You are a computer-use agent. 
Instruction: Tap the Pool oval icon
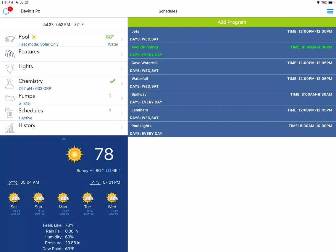pos(10,39)
